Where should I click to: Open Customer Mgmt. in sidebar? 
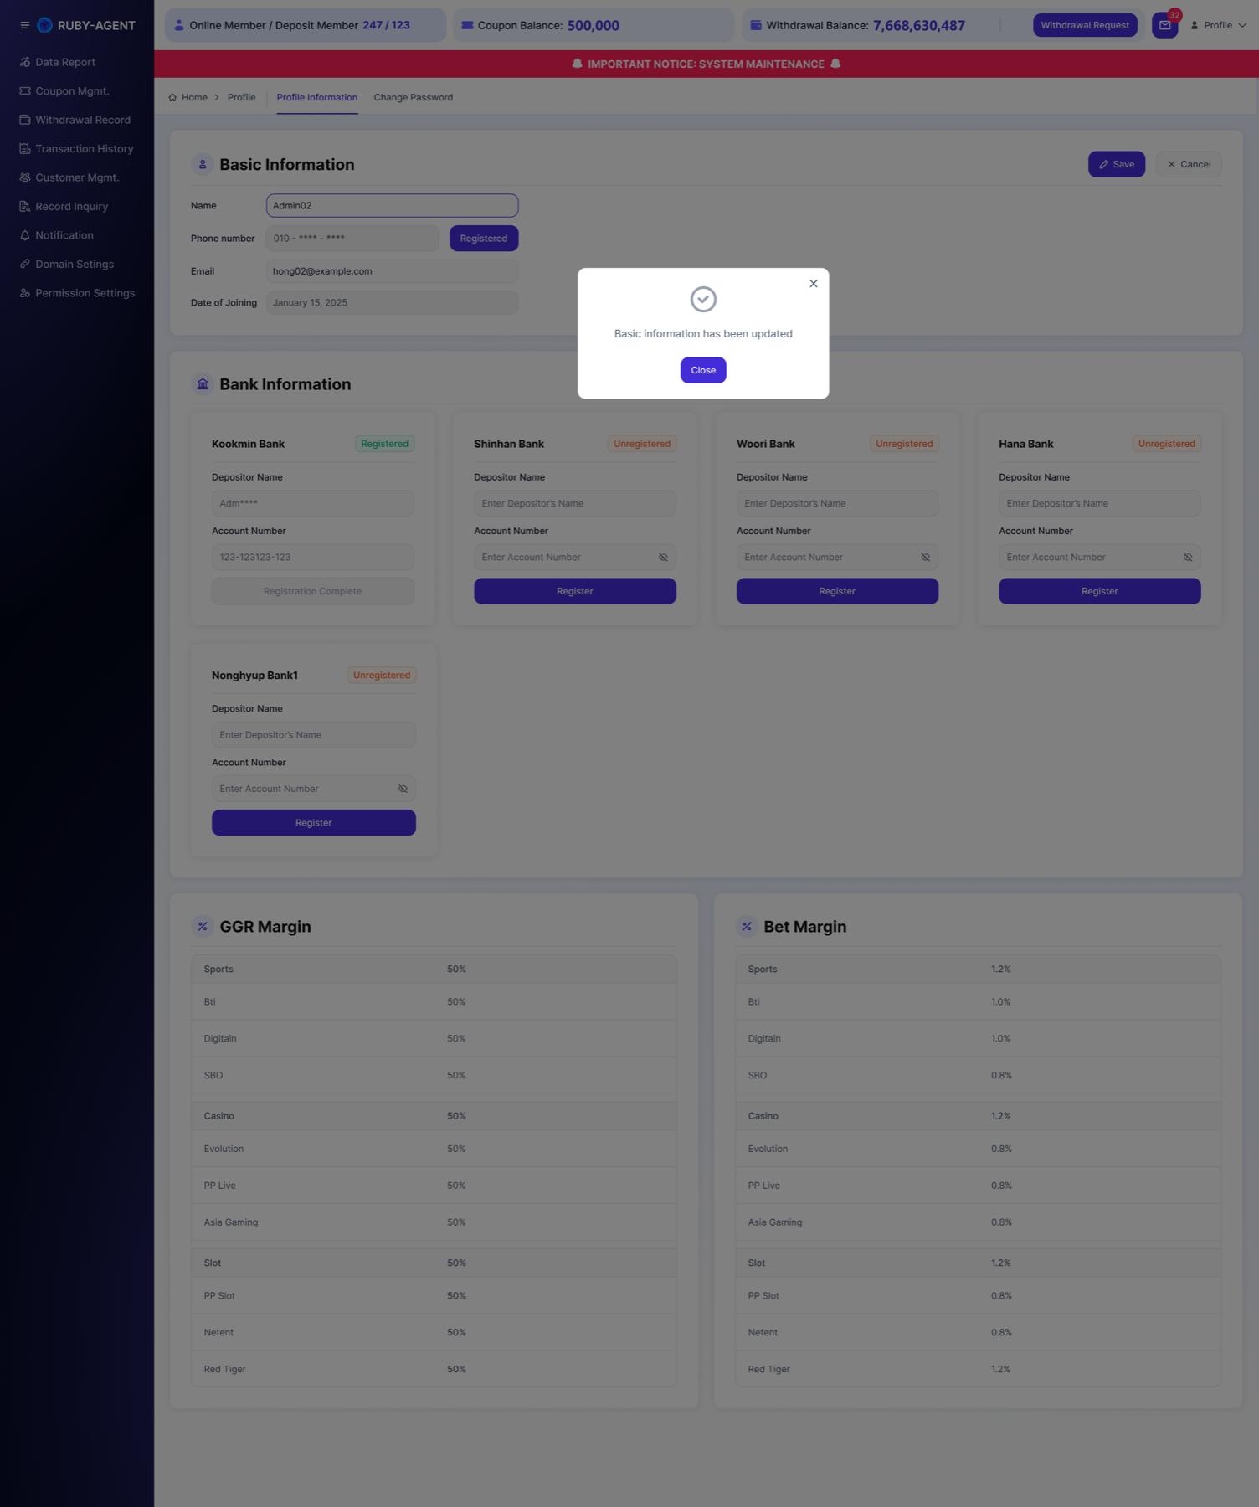(x=77, y=177)
